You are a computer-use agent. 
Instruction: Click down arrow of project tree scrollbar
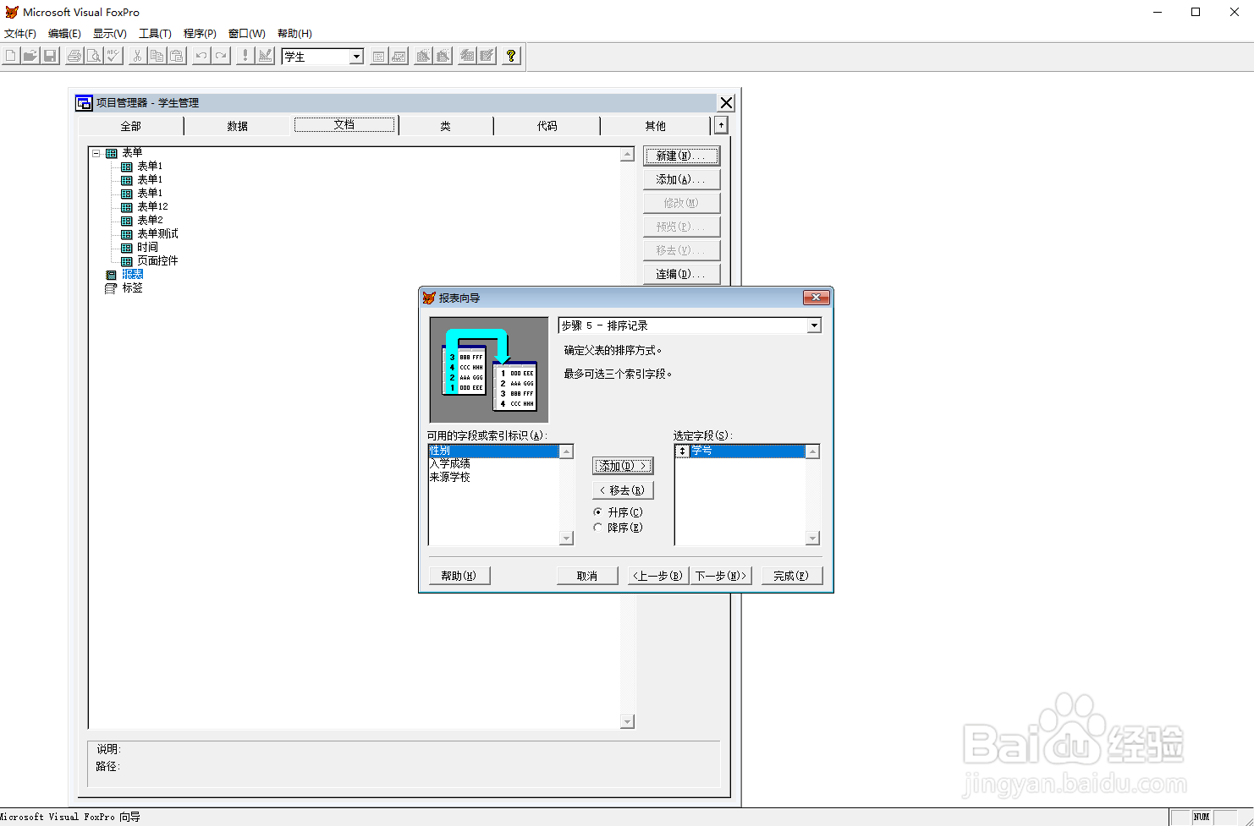(628, 722)
